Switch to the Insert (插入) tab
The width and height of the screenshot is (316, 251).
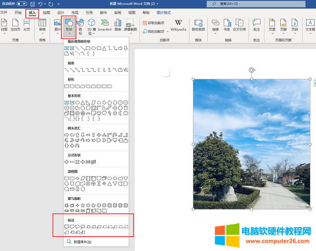pyautogui.click(x=32, y=12)
